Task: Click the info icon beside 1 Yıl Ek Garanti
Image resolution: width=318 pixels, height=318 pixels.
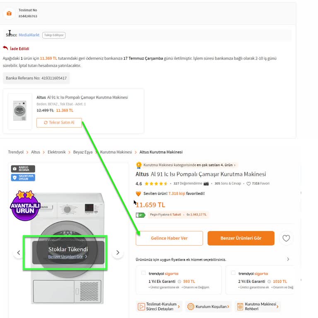Action: (179, 282)
